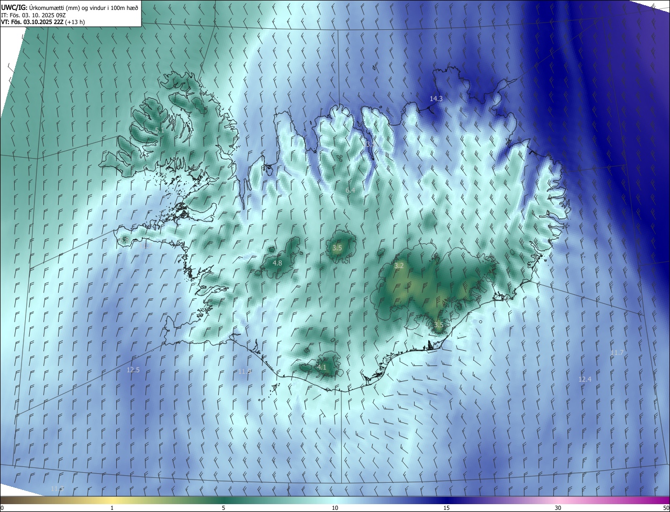670x512 pixels.
Task: Click the 5.1 value over the Westfjords
Action: click(159, 130)
